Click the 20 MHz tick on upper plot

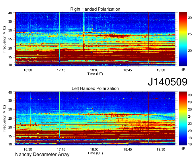point(10,48)
